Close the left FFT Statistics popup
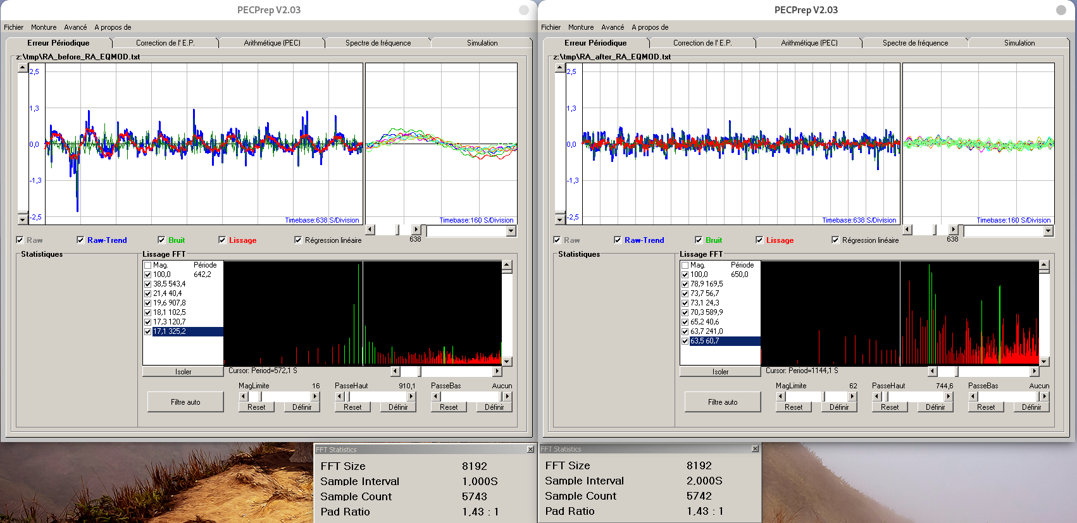Viewport: 1077px width, 523px height. (x=530, y=449)
